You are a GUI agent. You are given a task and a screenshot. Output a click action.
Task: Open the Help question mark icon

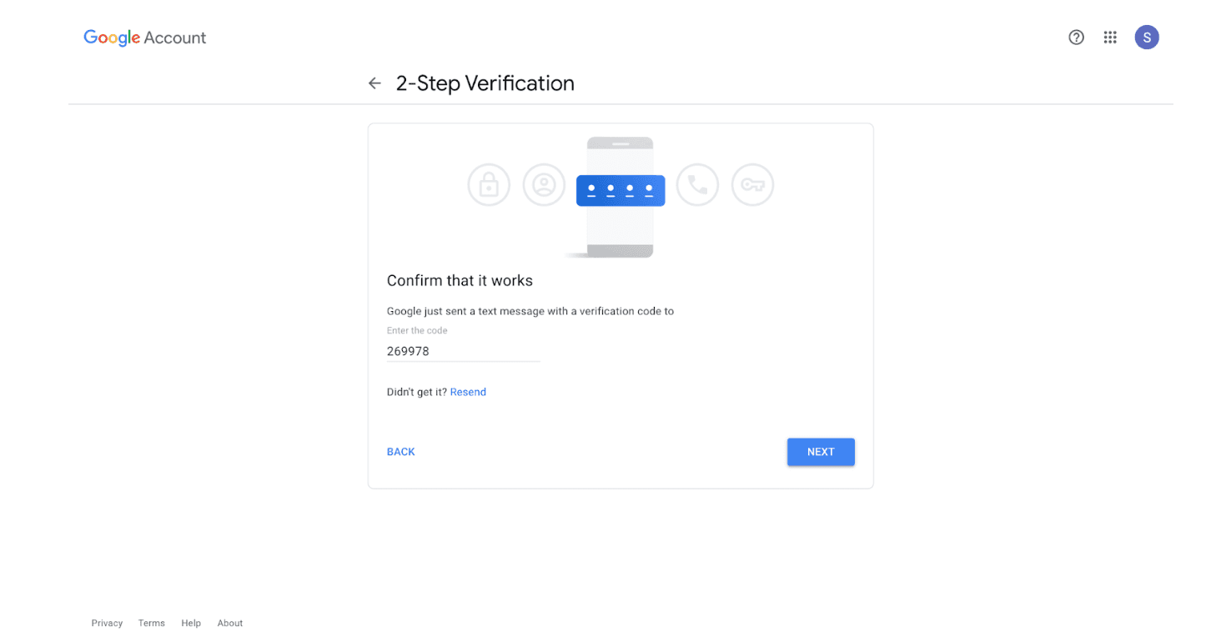1076,38
